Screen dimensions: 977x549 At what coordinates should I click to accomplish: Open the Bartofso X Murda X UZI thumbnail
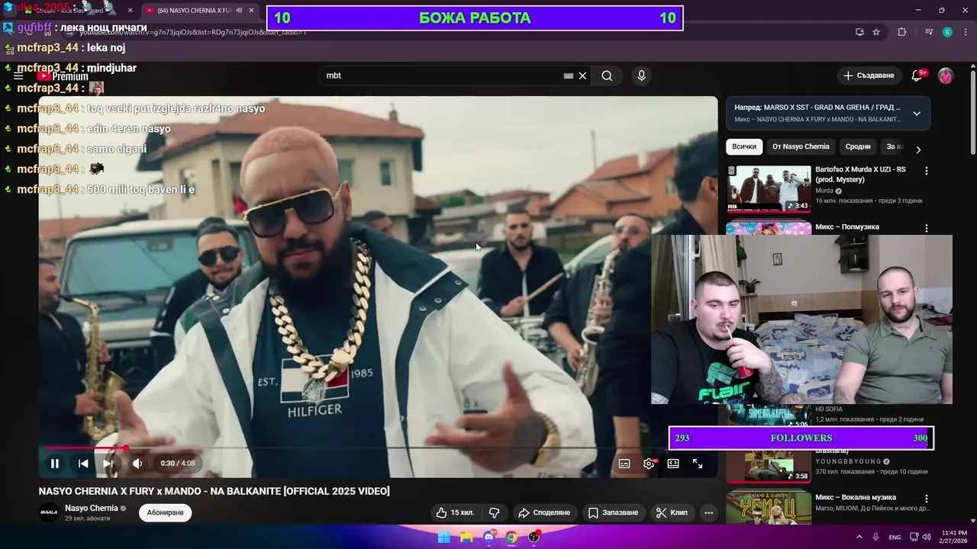click(769, 188)
